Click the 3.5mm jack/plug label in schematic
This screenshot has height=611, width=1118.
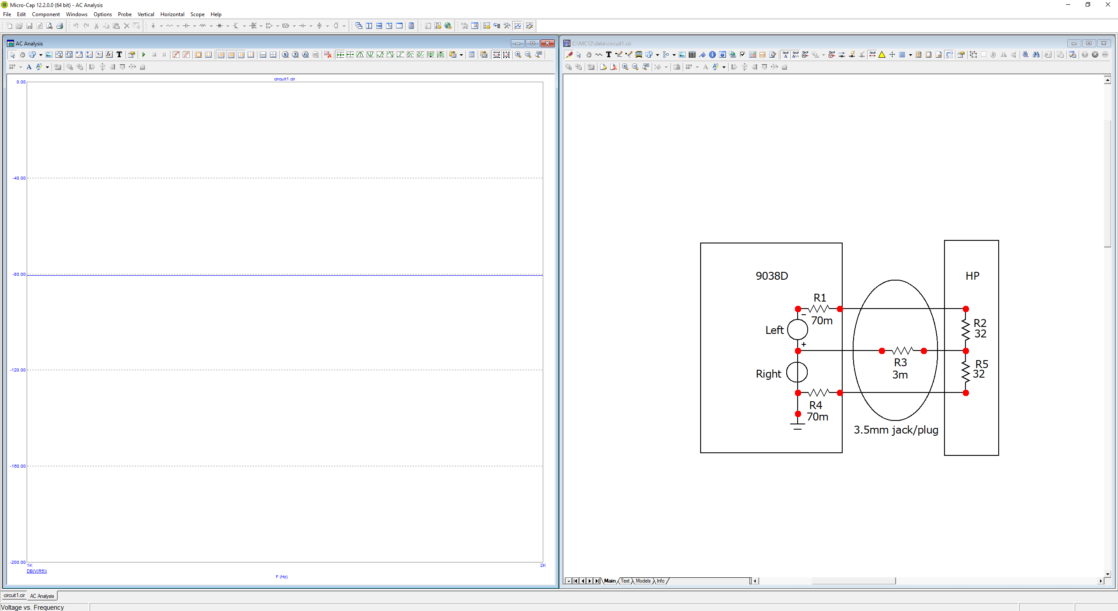pyautogui.click(x=896, y=430)
